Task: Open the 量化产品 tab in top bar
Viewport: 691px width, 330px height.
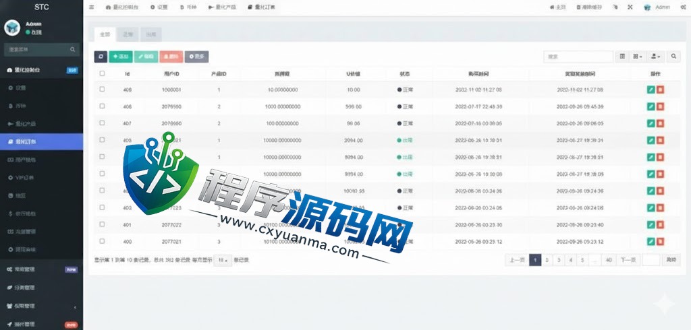Action: click(223, 7)
